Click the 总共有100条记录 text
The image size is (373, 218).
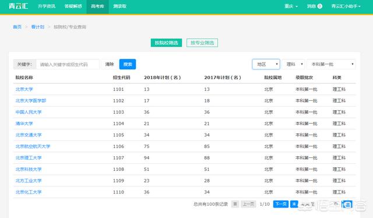click(x=211, y=204)
